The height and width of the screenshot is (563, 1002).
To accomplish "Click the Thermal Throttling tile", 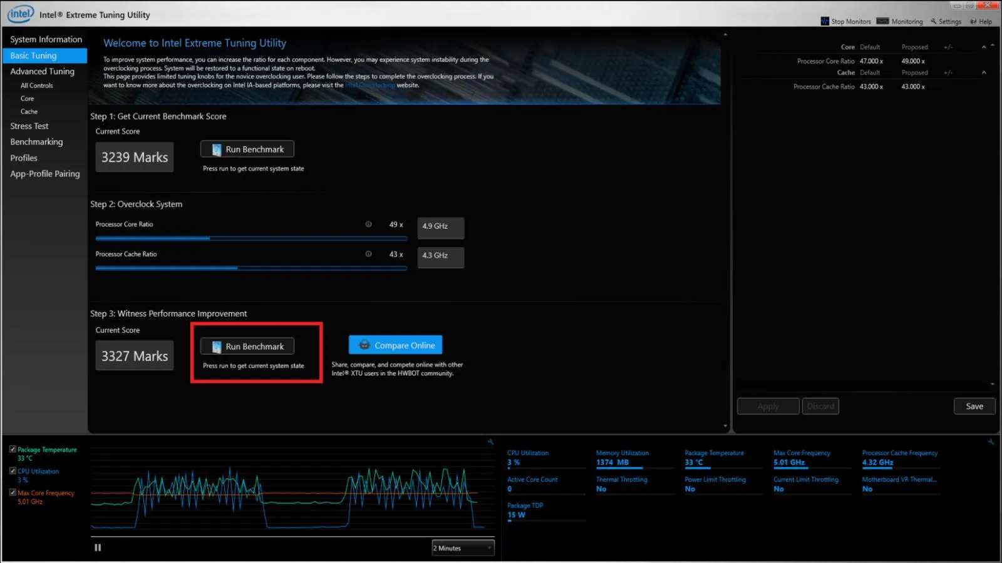I will 634,485.
